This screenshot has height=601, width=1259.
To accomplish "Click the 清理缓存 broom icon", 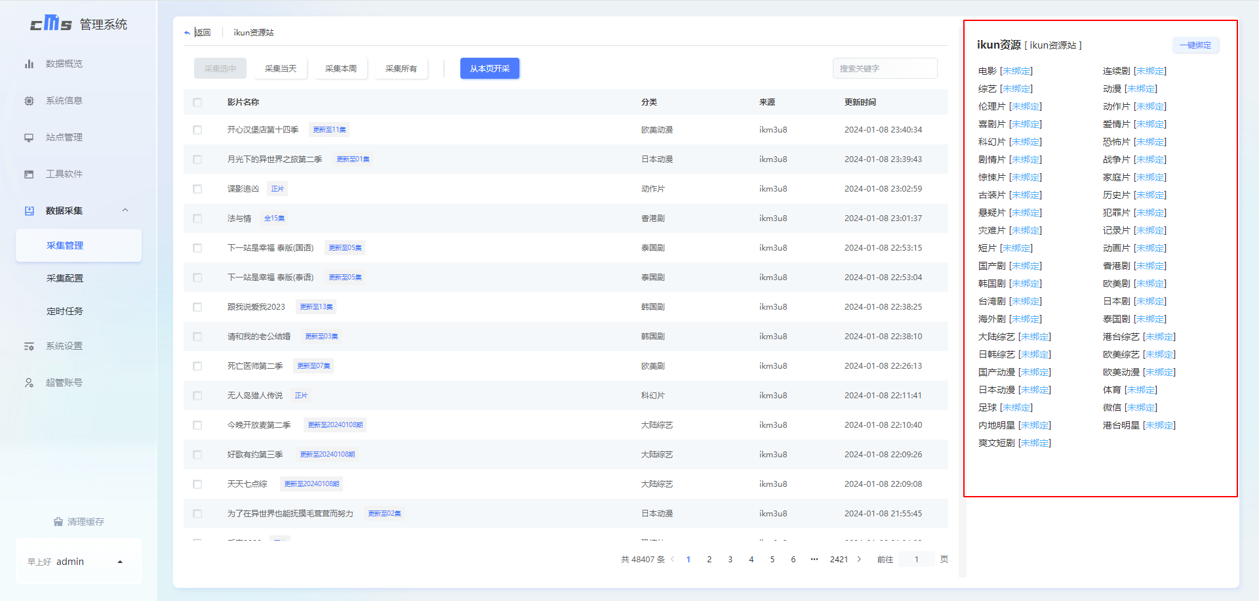I will click(58, 522).
